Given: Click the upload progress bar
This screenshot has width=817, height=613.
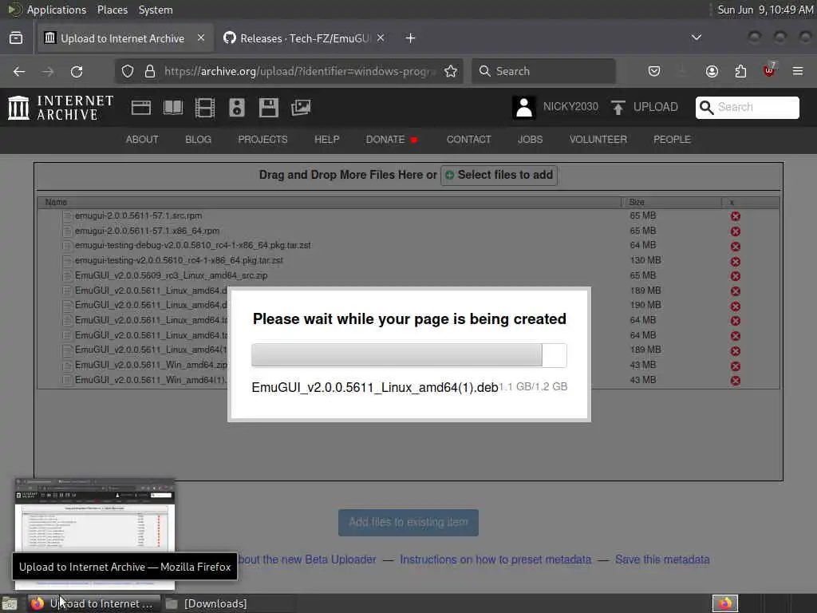Looking at the screenshot, I should (x=409, y=355).
